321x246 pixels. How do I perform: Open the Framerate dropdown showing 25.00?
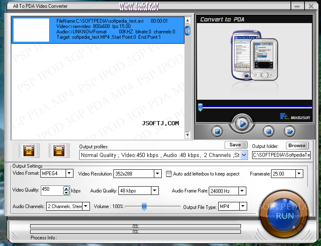click(299, 174)
